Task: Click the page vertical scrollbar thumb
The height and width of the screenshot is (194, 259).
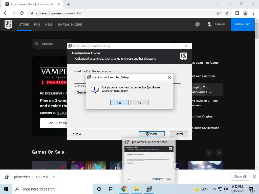Action: point(257,31)
